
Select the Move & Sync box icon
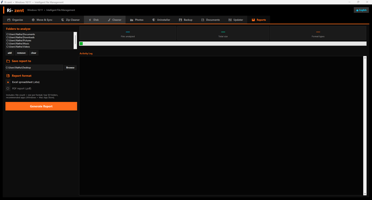click(33, 20)
